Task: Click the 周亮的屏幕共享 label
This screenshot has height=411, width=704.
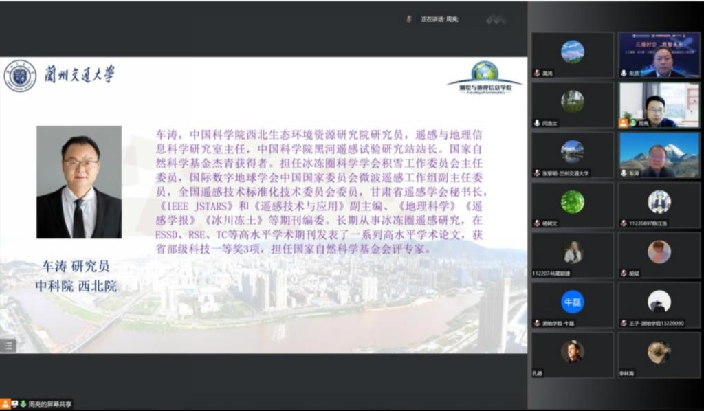Action: coord(50,404)
